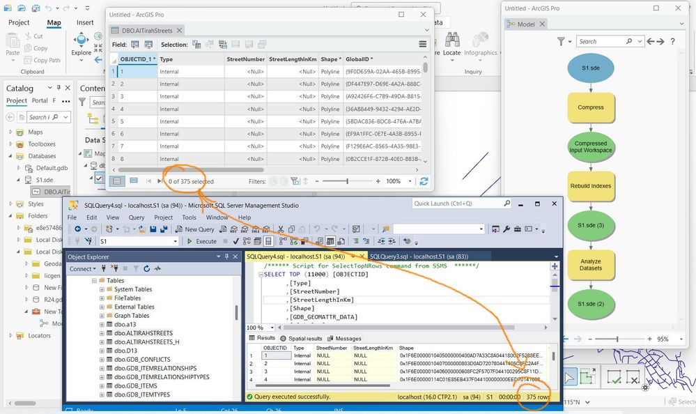
Task: Expand the Maps node in Catalog
Action: (10, 132)
